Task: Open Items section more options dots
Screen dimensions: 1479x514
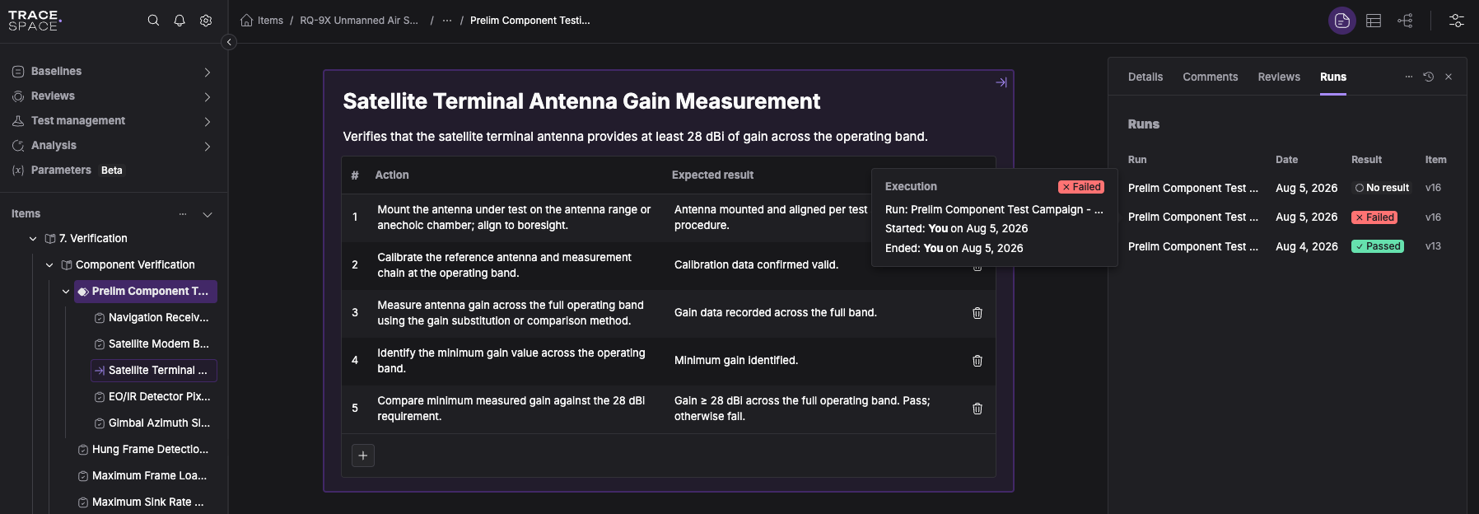Action: 183,214
